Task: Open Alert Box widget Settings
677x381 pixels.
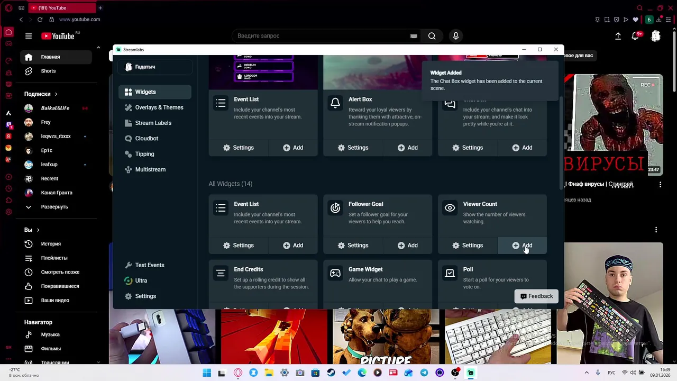Action: coord(353,148)
